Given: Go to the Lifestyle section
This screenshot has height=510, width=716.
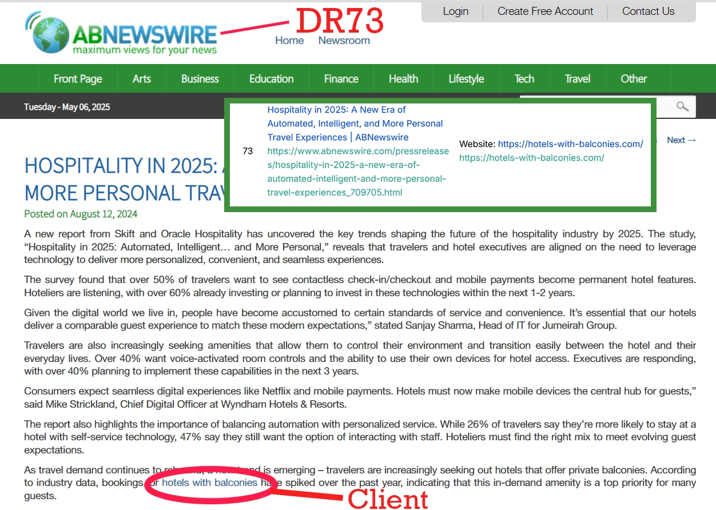Looking at the screenshot, I should [x=466, y=79].
